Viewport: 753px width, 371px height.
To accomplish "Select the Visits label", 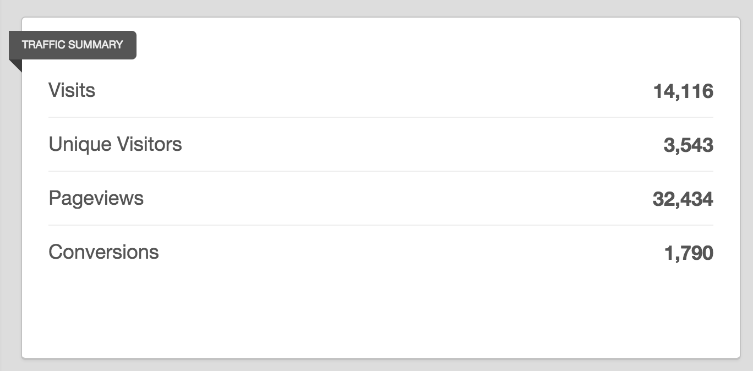I will click(72, 90).
